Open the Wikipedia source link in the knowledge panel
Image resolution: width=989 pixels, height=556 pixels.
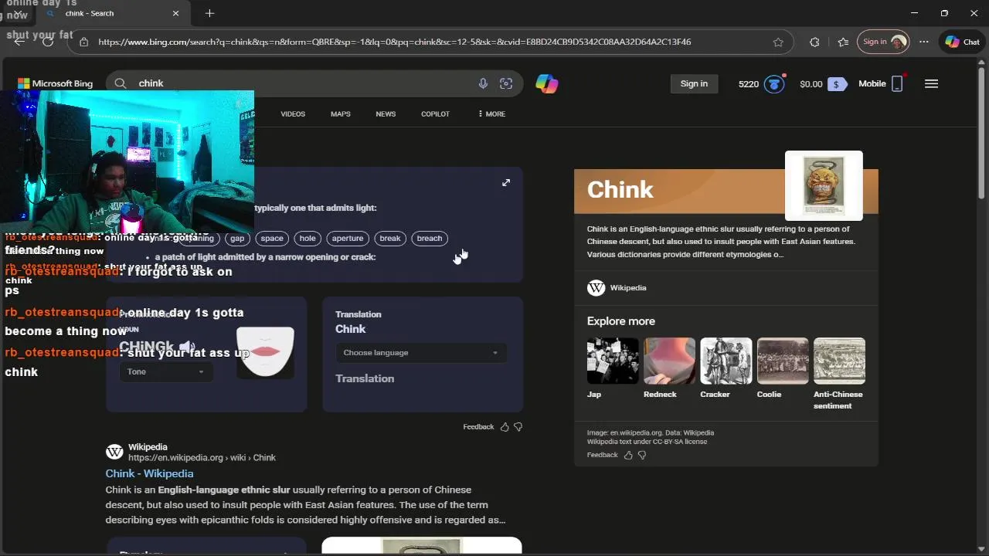pyautogui.click(x=628, y=287)
